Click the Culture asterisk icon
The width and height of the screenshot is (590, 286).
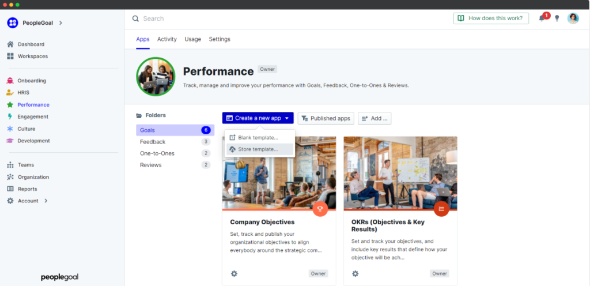tap(10, 129)
